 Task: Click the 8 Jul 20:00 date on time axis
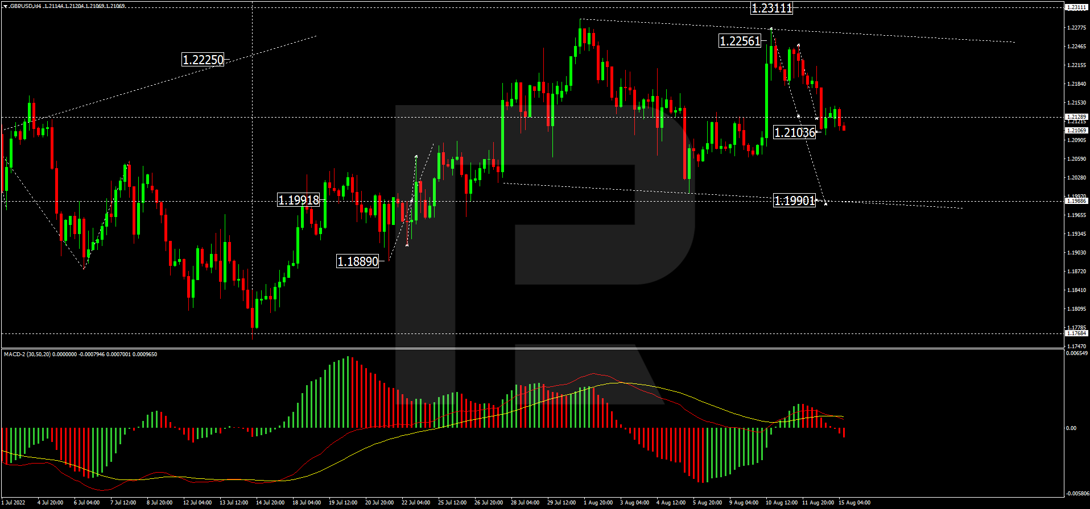[159, 503]
